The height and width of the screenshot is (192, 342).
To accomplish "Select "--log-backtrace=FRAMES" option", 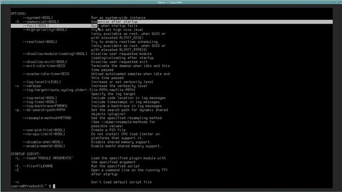I will coord(45,106).
